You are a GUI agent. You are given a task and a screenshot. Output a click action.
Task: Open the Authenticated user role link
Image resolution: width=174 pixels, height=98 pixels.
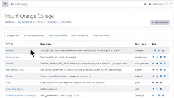pyautogui.click(x=14, y=89)
